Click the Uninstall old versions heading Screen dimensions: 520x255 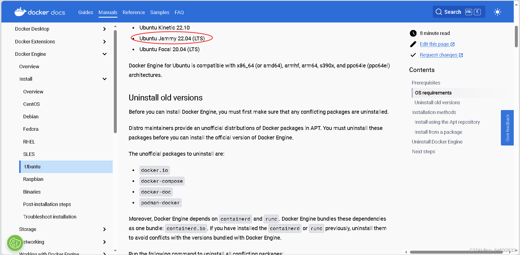(x=166, y=98)
